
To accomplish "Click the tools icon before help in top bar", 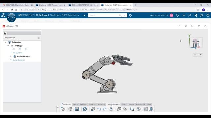I will tap(202, 15).
